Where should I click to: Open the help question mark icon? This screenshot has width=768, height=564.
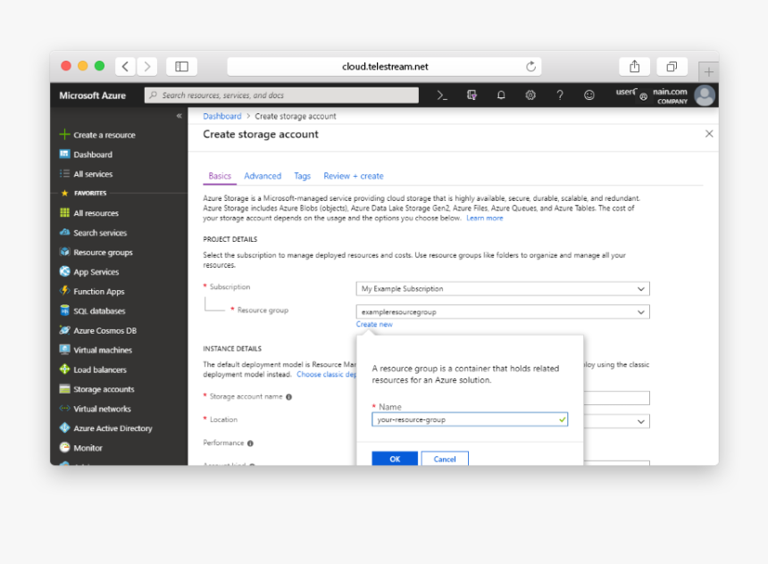pos(560,95)
